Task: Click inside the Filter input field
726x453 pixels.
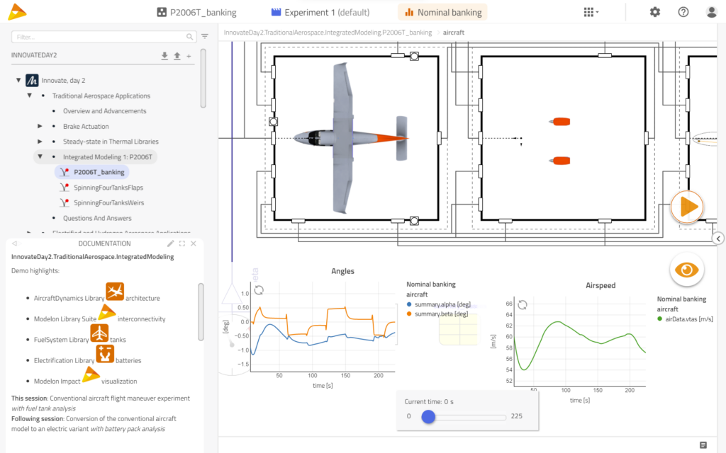Action: click(99, 36)
